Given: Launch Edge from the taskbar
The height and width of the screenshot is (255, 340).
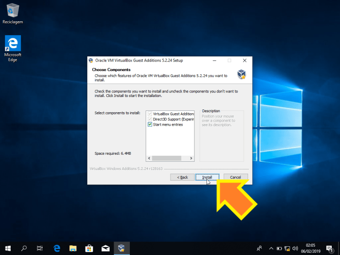Looking at the screenshot, I should pyautogui.click(x=57, y=249).
